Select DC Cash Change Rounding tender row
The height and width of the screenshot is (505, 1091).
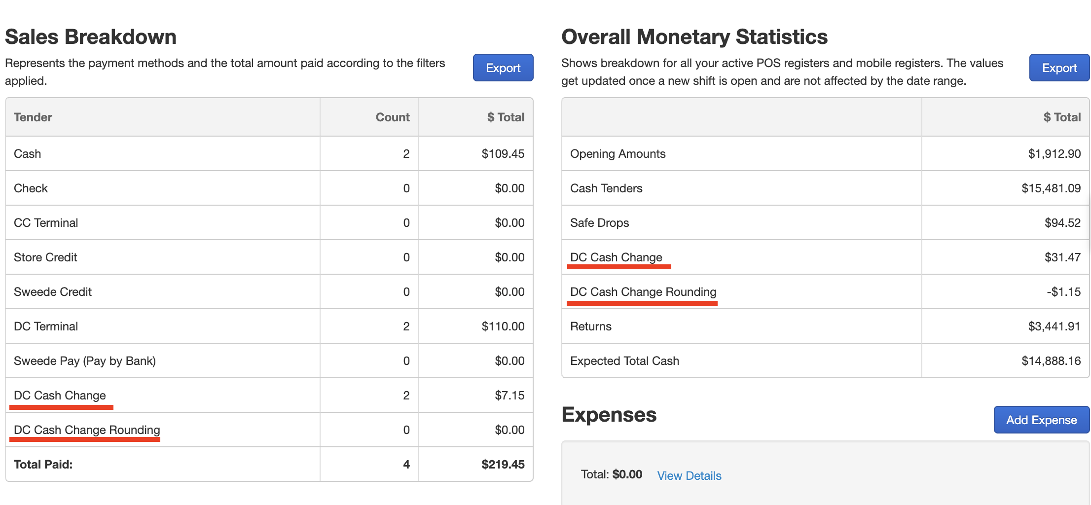[x=269, y=430]
